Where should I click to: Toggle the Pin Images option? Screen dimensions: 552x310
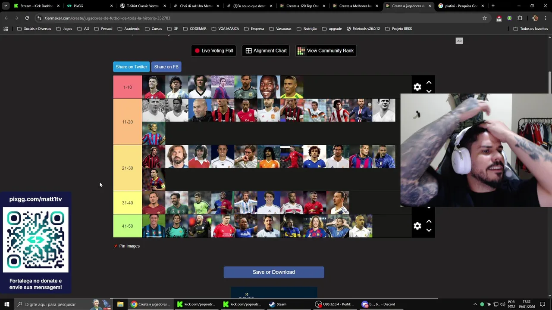pyautogui.click(x=129, y=246)
